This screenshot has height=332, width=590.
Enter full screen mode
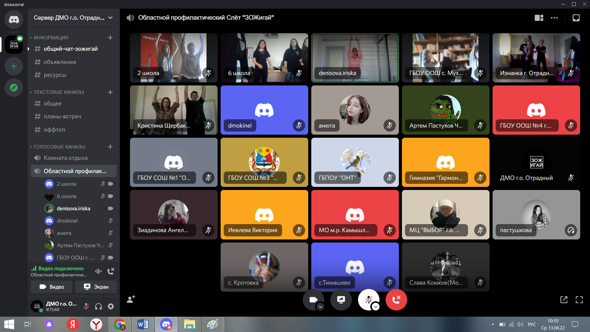pyautogui.click(x=579, y=300)
